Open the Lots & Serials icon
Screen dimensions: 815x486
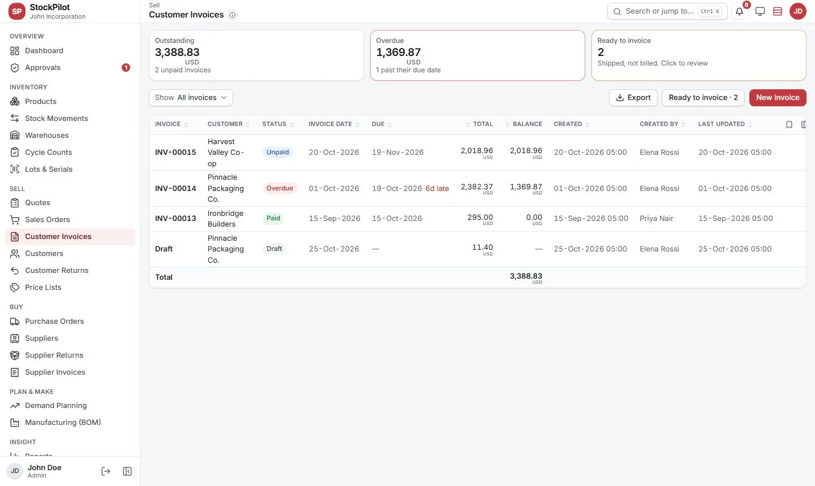[15, 170]
